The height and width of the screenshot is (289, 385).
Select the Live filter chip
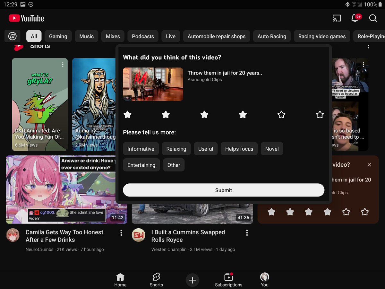[171, 36]
